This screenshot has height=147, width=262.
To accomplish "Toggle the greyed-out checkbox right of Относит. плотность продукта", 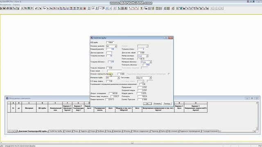I will pyautogui.click(x=169, y=74).
